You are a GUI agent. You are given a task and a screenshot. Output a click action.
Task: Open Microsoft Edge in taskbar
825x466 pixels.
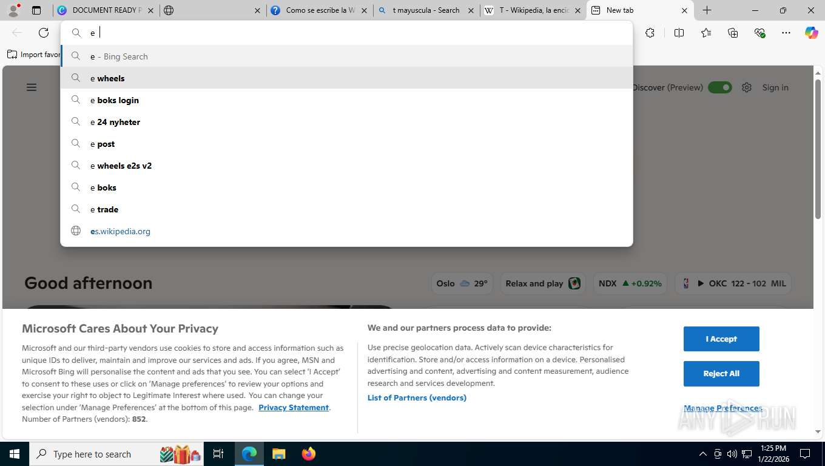(249, 454)
